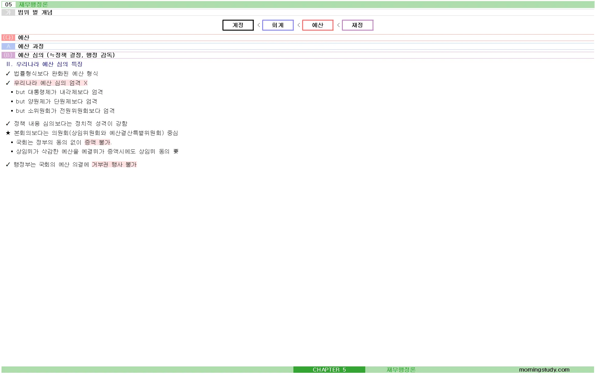Select the 재무행정론 title in the header
The image size is (595, 374).
[33, 5]
